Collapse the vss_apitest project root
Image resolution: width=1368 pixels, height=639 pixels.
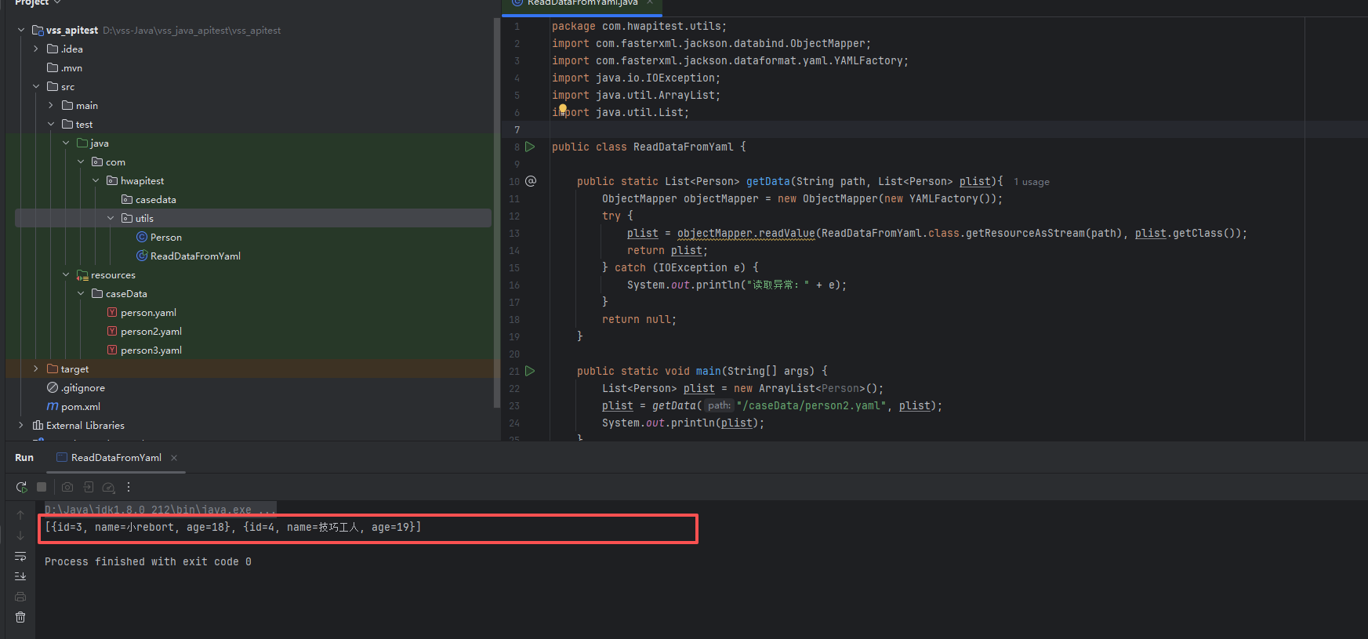21,31
